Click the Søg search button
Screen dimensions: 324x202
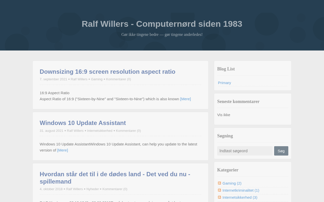pos(281,151)
